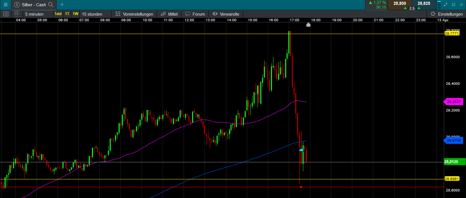Image resolution: width=466 pixels, height=198 pixels.
Task: Open the Mittel price type menu
Action: click(x=169, y=14)
